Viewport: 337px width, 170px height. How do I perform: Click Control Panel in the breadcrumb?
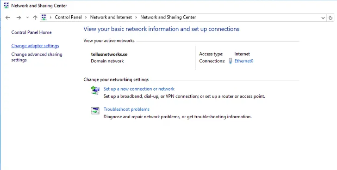[x=68, y=18]
